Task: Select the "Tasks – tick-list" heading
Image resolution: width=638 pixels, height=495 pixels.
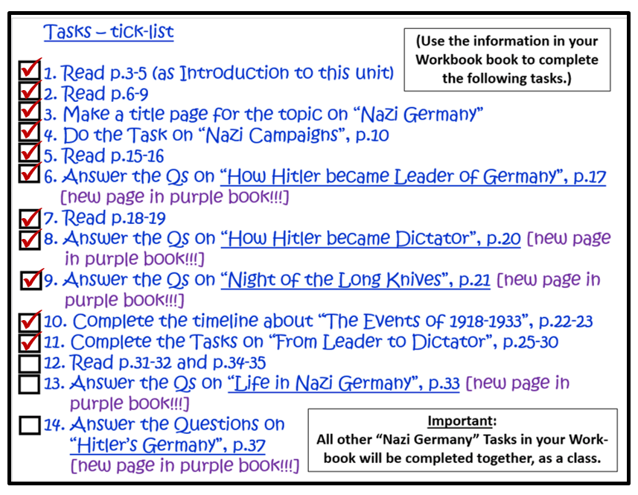Action: [x=109, y=33]
